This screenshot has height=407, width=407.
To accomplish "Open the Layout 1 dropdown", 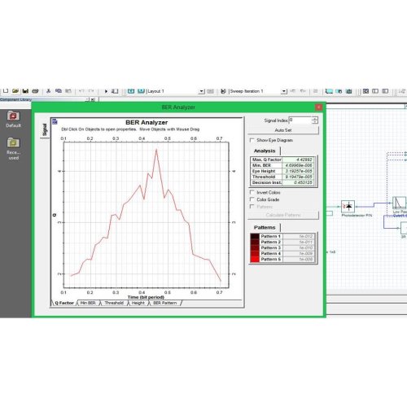I will (x=201, y=91).
